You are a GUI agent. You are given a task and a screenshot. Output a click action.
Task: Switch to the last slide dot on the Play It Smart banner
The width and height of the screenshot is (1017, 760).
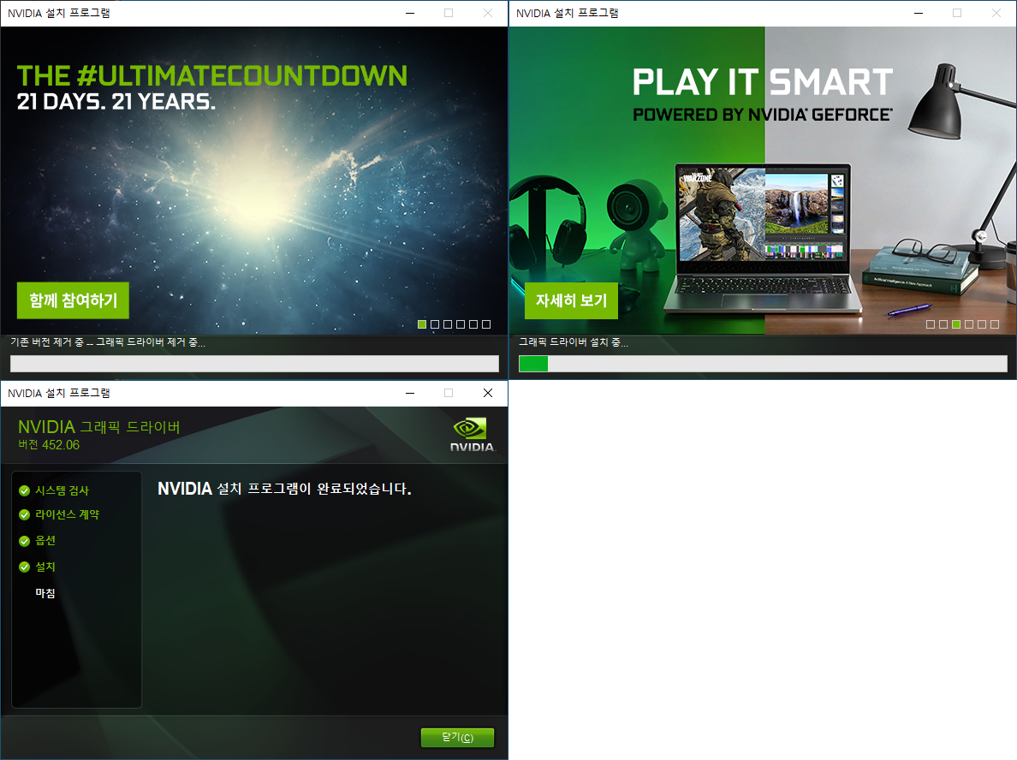click(x=995, y=324)
